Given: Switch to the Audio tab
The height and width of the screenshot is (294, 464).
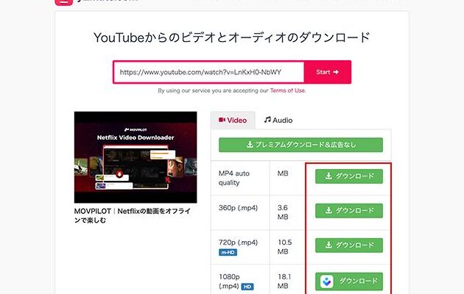Looking at the screenshot, I should click(x=278, y=120).
